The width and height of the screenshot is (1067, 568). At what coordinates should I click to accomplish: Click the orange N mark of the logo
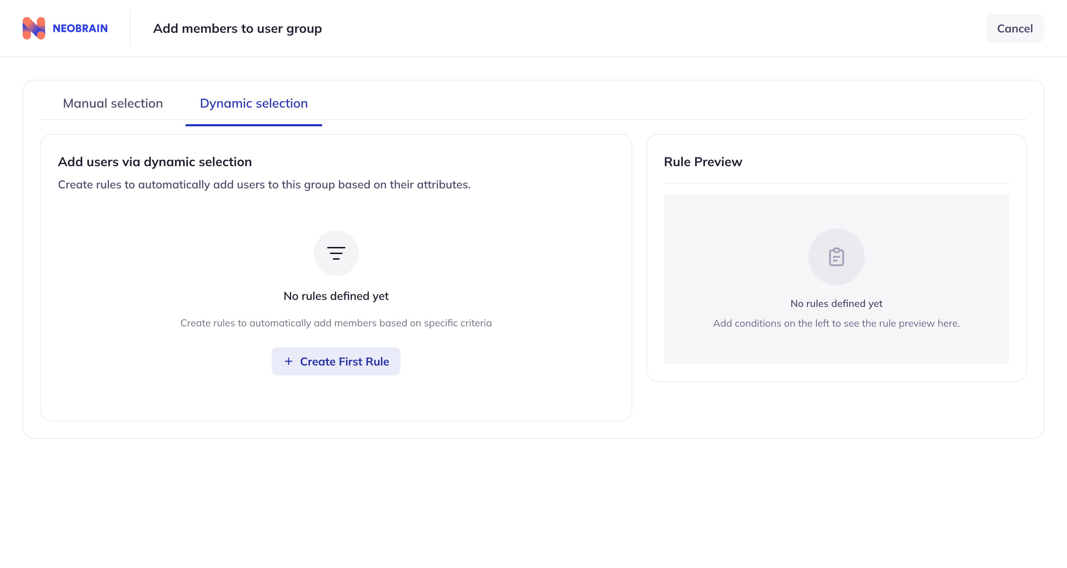34,28
